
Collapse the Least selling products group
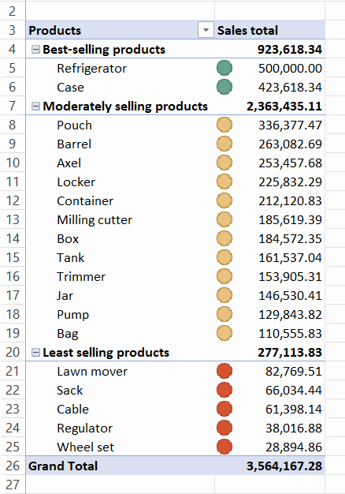tap(36, 353)
